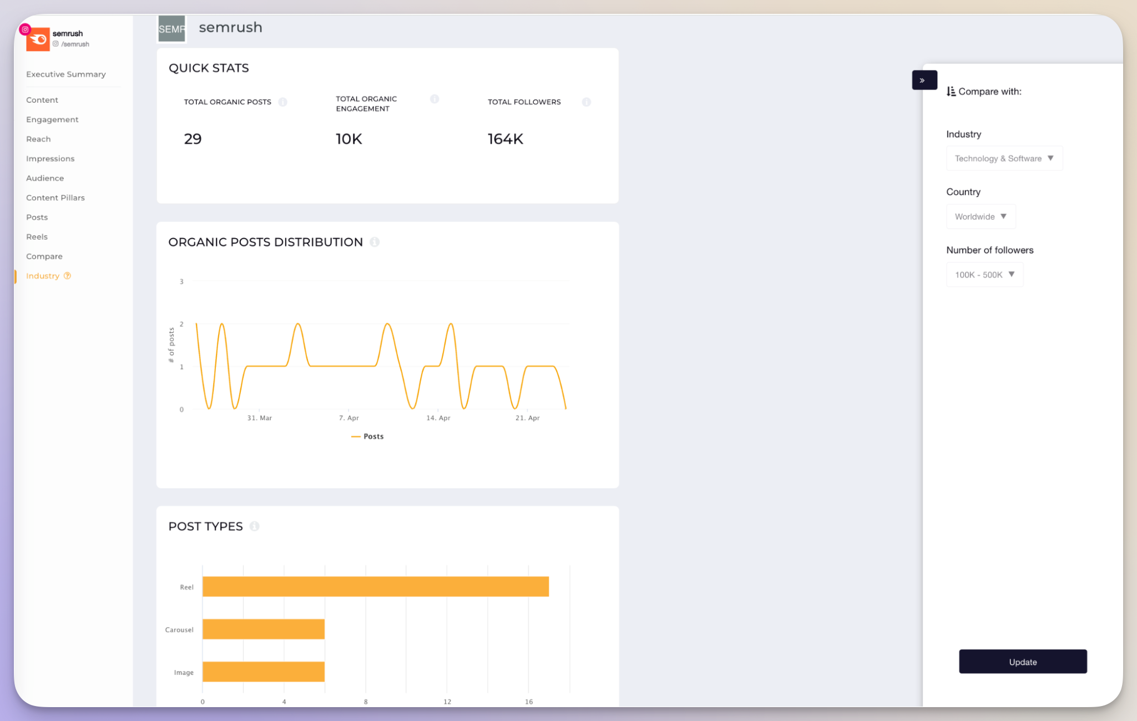
Task: Open the Compare section
Action: tap(44, 256)
